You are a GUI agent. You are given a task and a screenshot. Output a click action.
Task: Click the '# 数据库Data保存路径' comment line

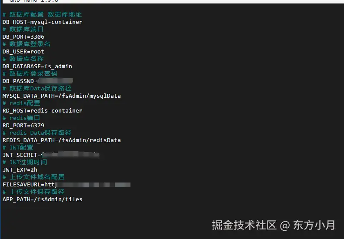click(x=37, y=88)
